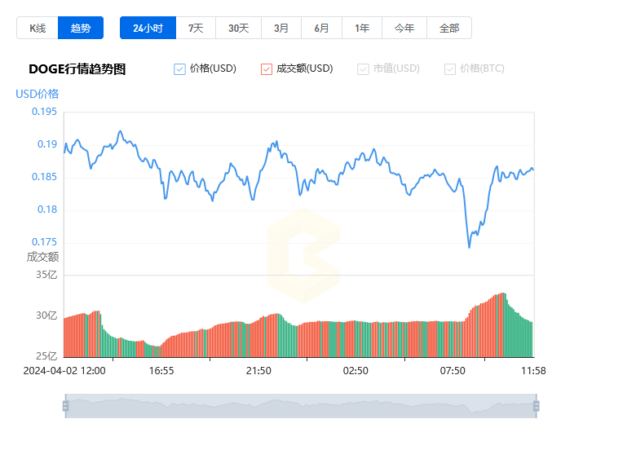Click the price line's lowest dip point
636x459 pixels.
(469, 246)
